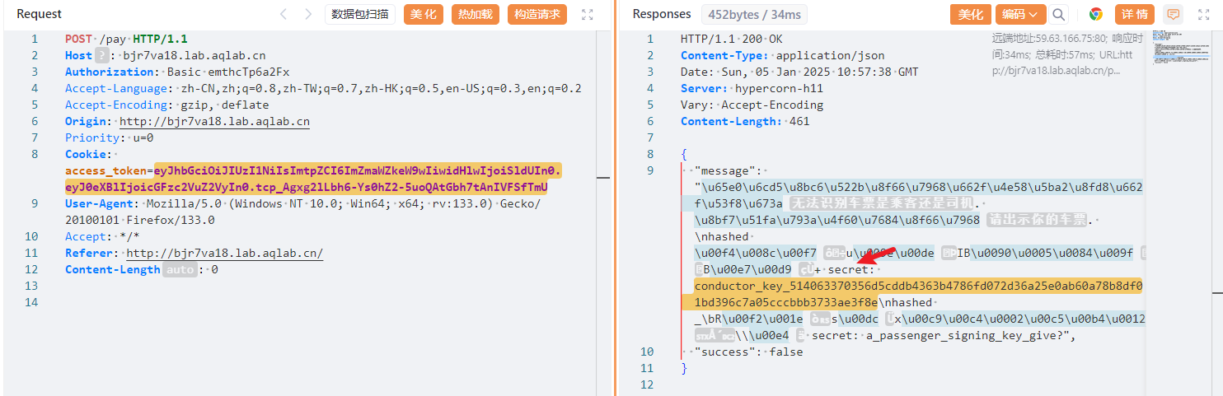Open the response in Chrome browser

pos(1096,14)
